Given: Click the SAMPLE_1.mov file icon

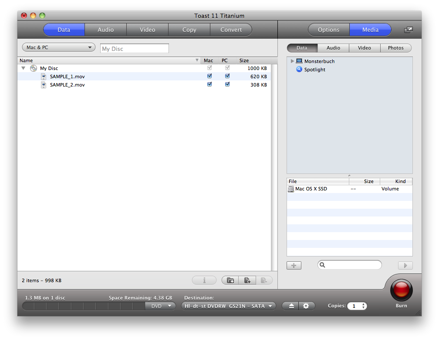Looking at the screenshot, I should 44,77.
